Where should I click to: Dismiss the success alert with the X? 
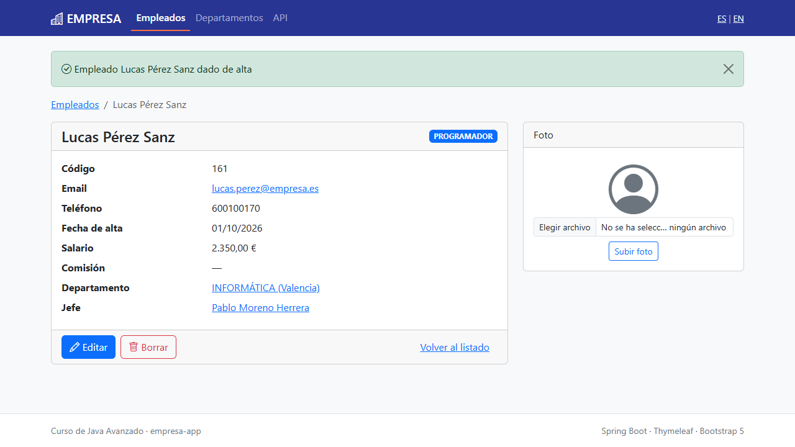(729, 69)
